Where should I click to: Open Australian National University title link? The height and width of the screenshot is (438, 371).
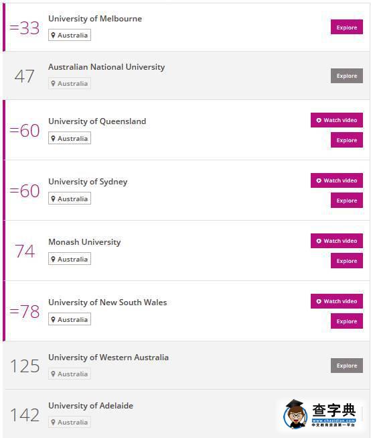106,67
